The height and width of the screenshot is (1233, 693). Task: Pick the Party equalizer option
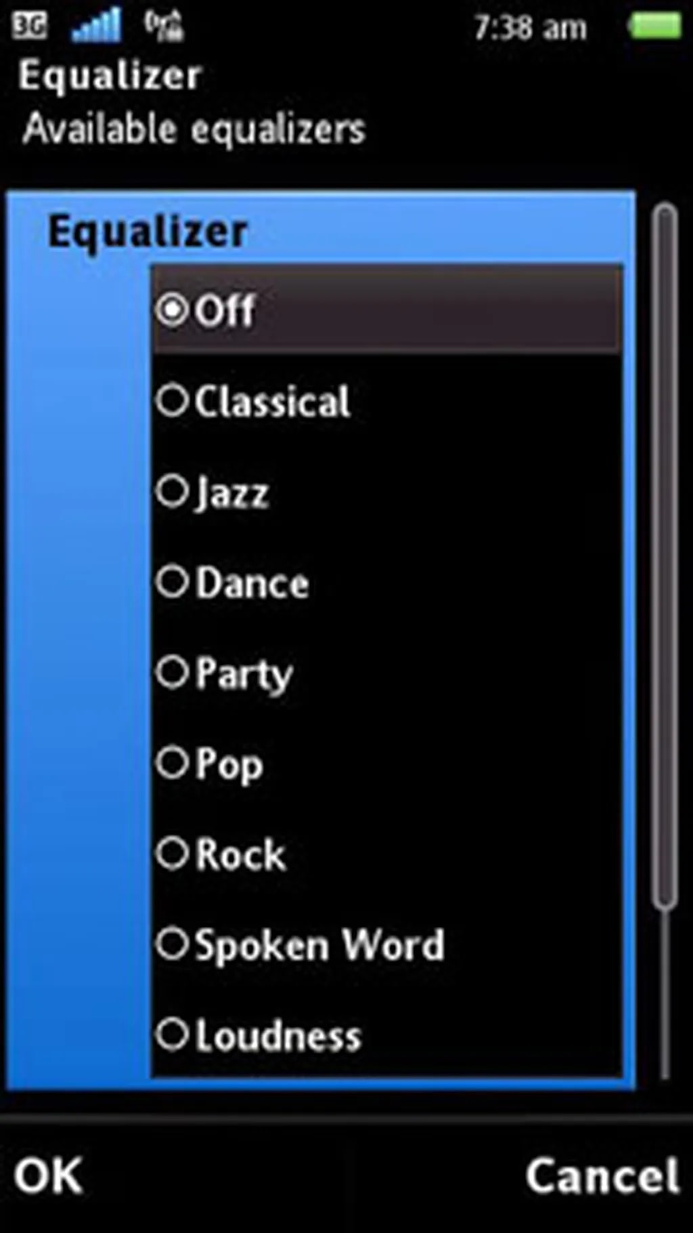tap(172, 672)
